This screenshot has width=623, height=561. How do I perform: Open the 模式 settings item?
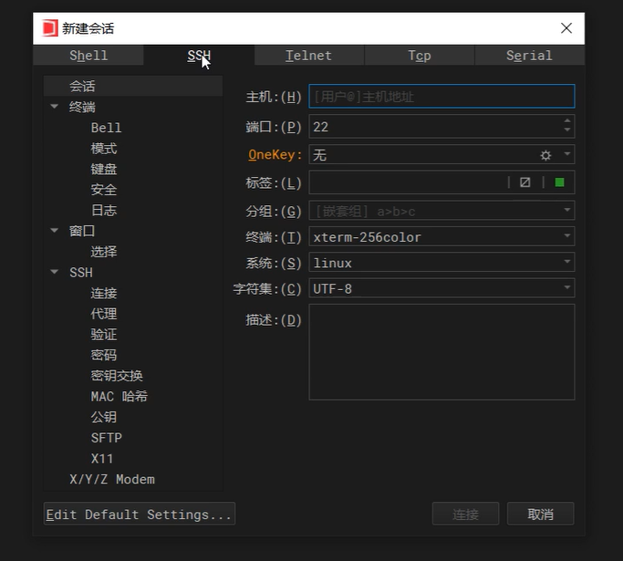click(x=104, y=148)
